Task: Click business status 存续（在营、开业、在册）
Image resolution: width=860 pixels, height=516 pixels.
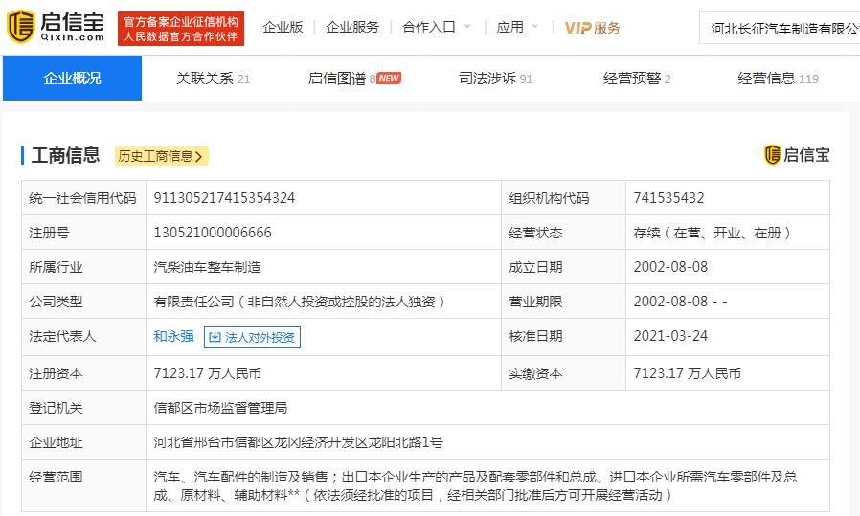Action: point(713,233)
